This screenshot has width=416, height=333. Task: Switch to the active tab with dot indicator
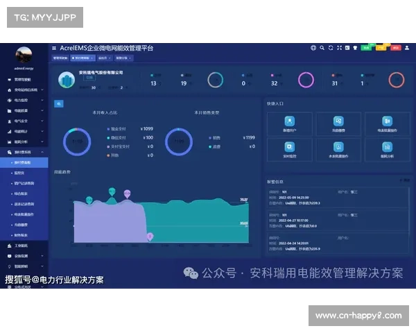click(83, 58)
